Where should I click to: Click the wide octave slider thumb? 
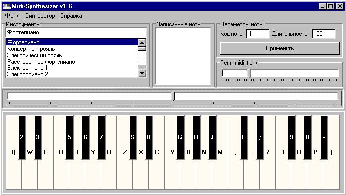click(x=173, y=96)
